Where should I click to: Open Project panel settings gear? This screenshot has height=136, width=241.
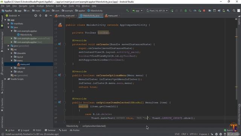pos(46,15)
